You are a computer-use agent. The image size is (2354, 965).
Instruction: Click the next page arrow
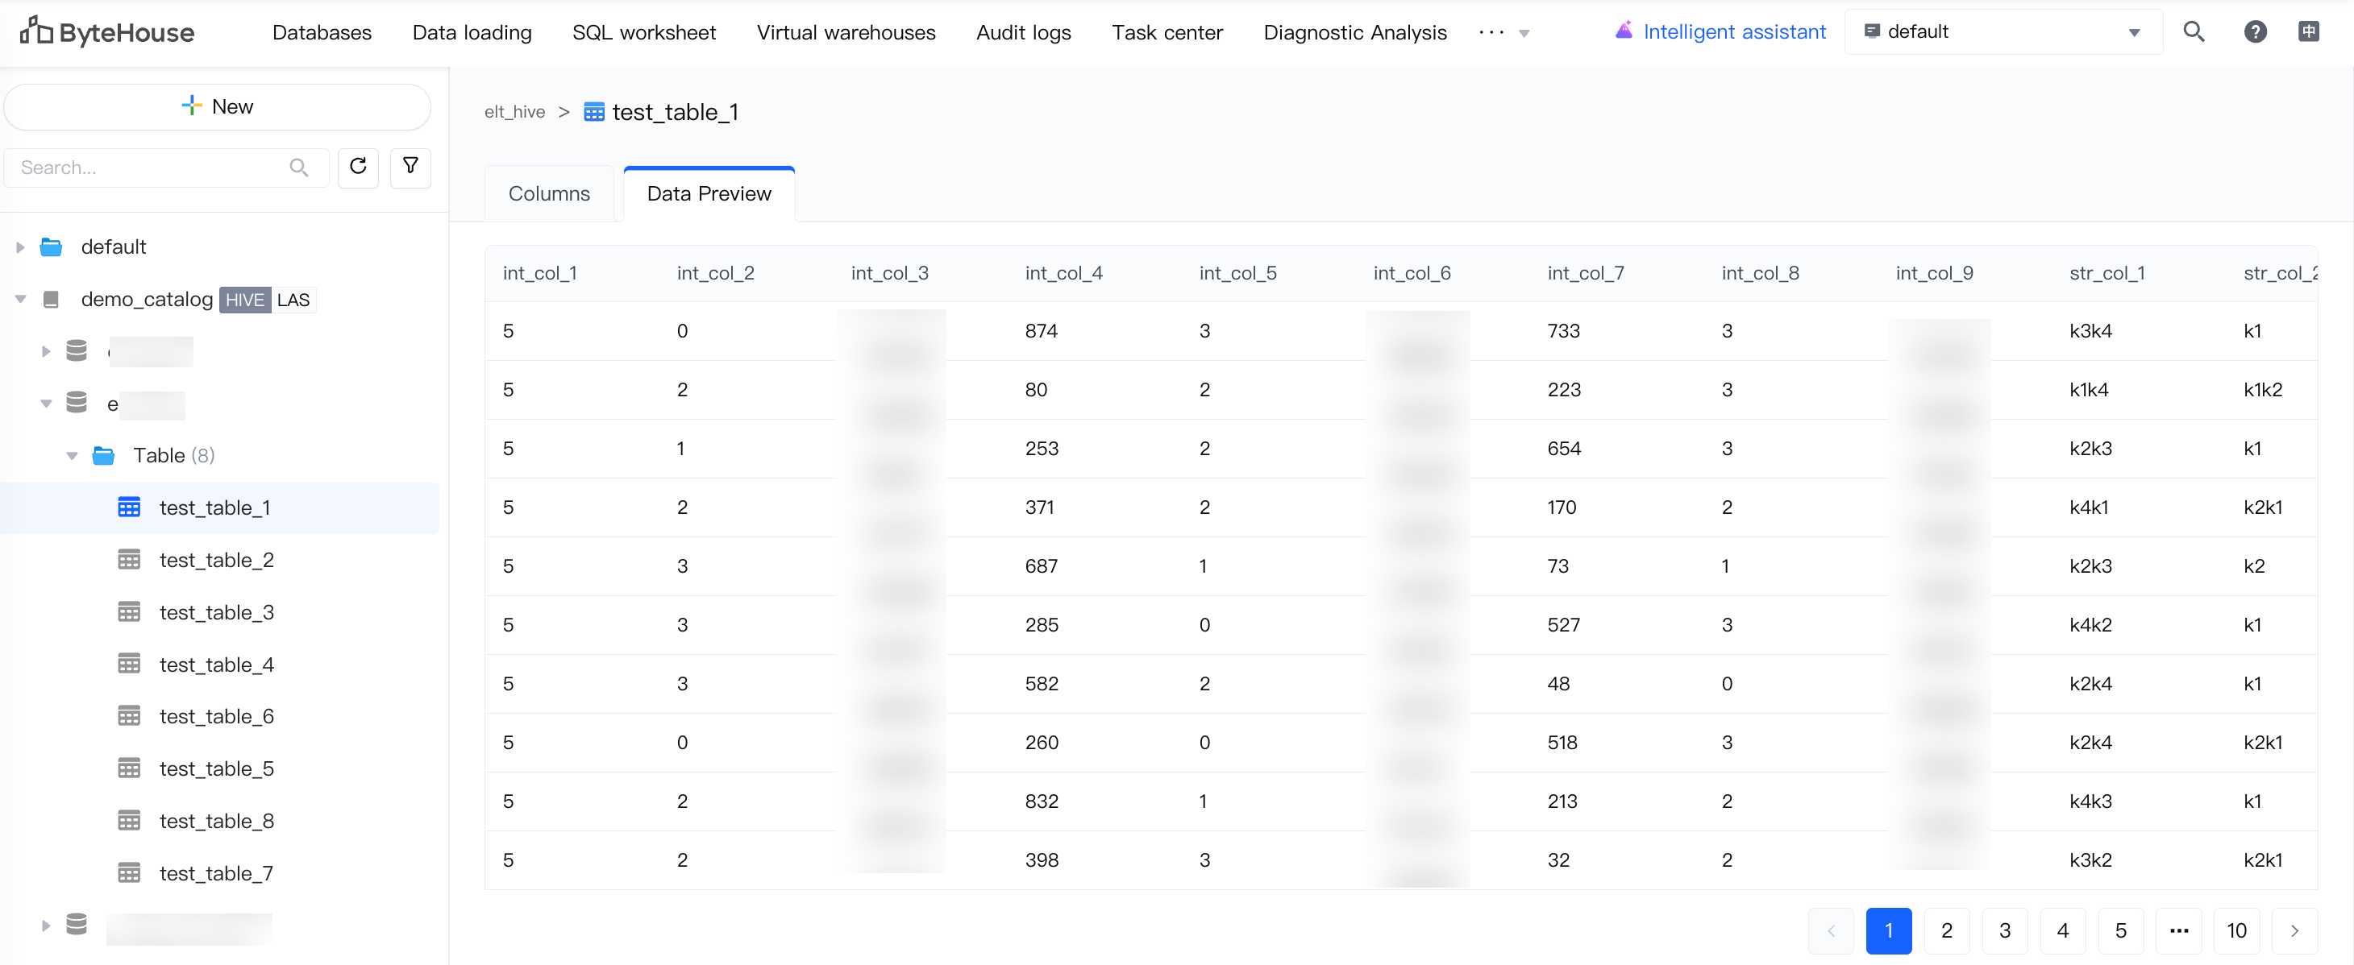point(2294,930)
